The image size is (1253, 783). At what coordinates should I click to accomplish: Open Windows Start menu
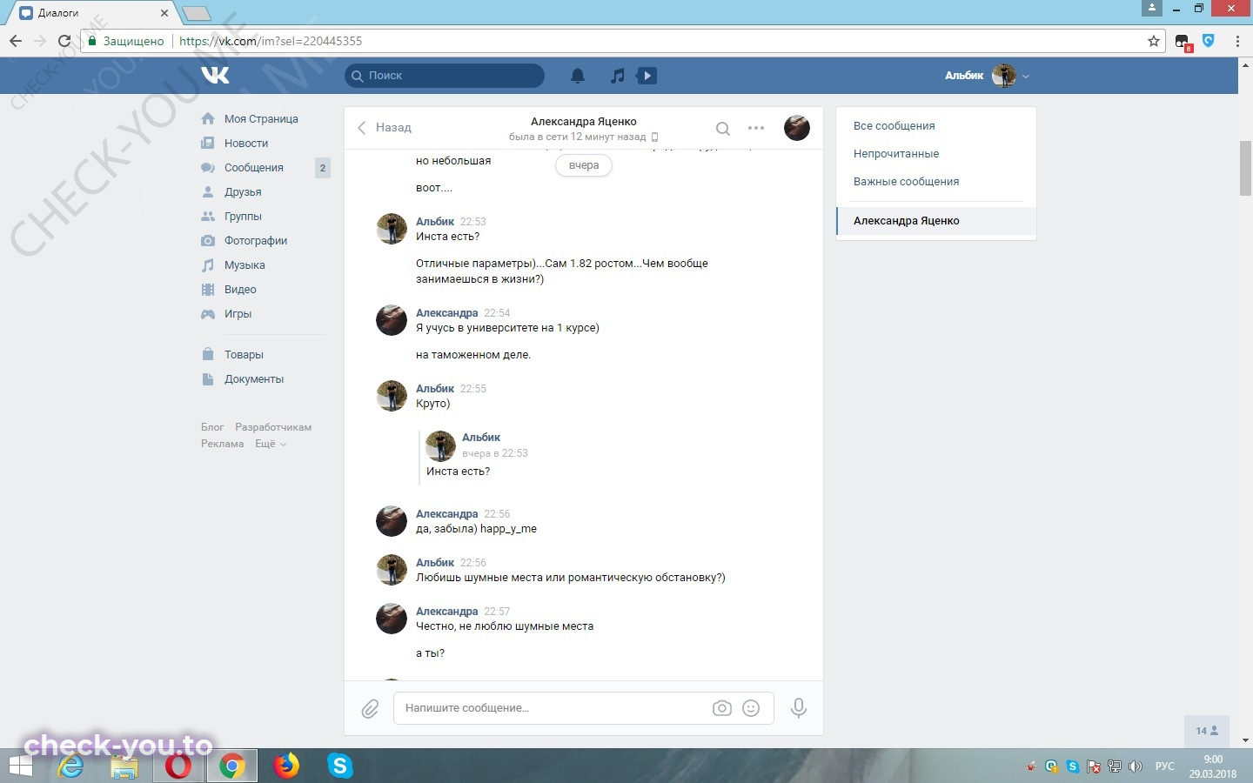click(19, 766)
